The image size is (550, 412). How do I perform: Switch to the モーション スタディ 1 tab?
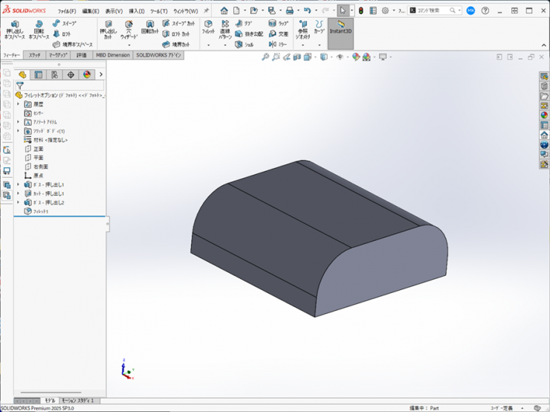(x=77, y=401)
